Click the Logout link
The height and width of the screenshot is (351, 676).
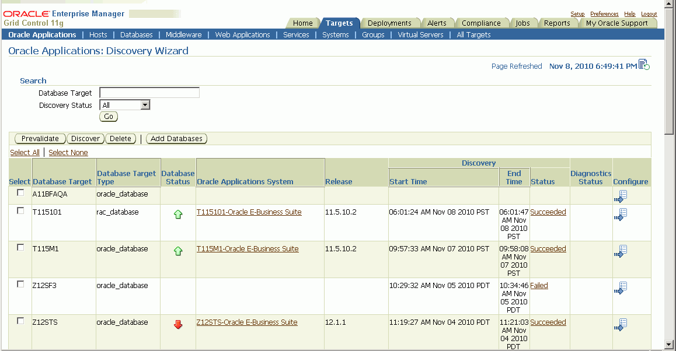click(x=649, y=14)
